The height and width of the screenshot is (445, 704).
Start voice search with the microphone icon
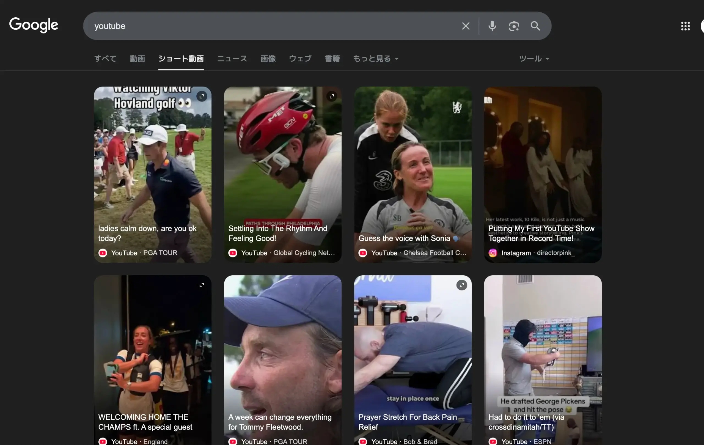[492, 26]
